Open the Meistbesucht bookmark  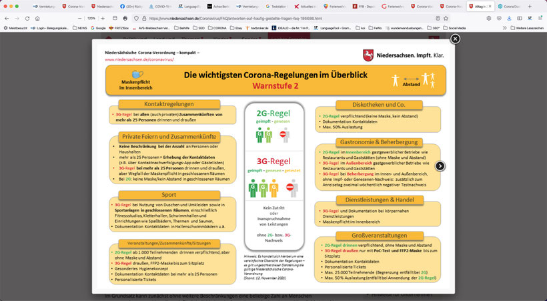coord(15,28)
